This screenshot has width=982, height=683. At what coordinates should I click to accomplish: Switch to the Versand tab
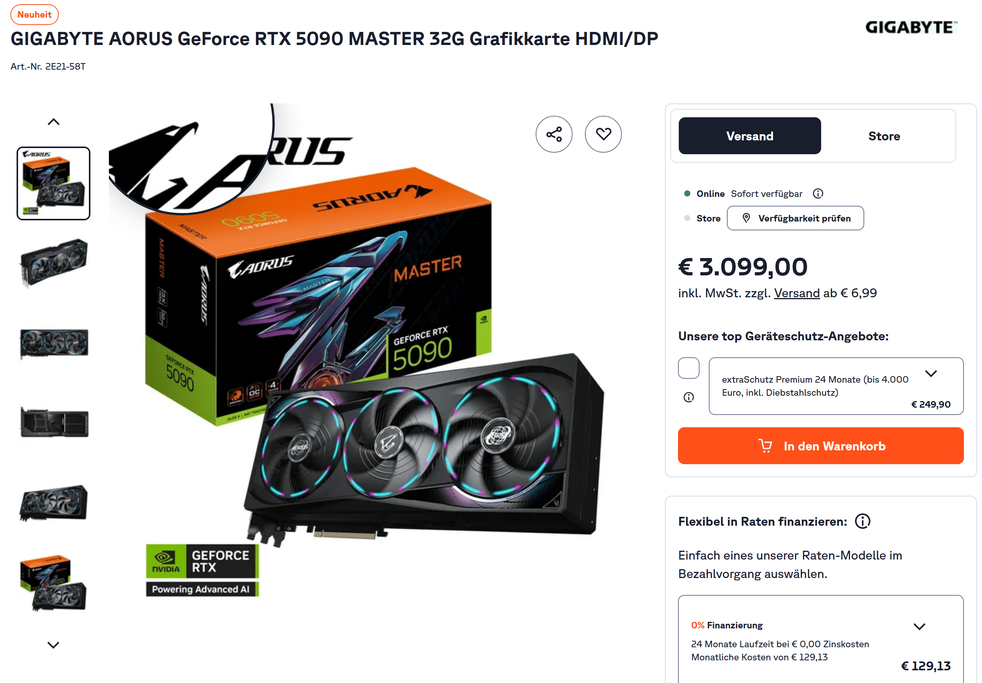tap(749, 136)
